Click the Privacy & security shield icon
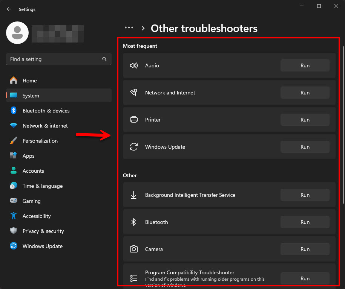The width and height of the screenshot is (345, 289). 14,231
